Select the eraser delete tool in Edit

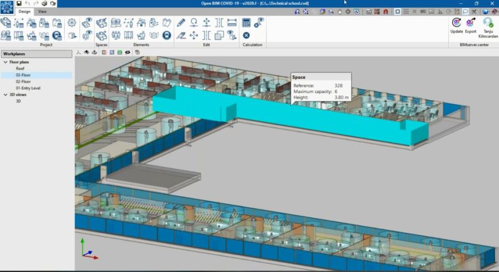coord(181,35)
